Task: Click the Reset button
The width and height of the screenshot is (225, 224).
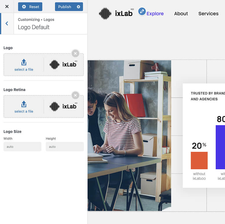Action: (x=30, y=7)
